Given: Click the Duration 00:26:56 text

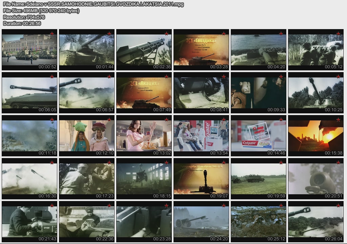Looking at the screenshot, I should tap(22, 23).
